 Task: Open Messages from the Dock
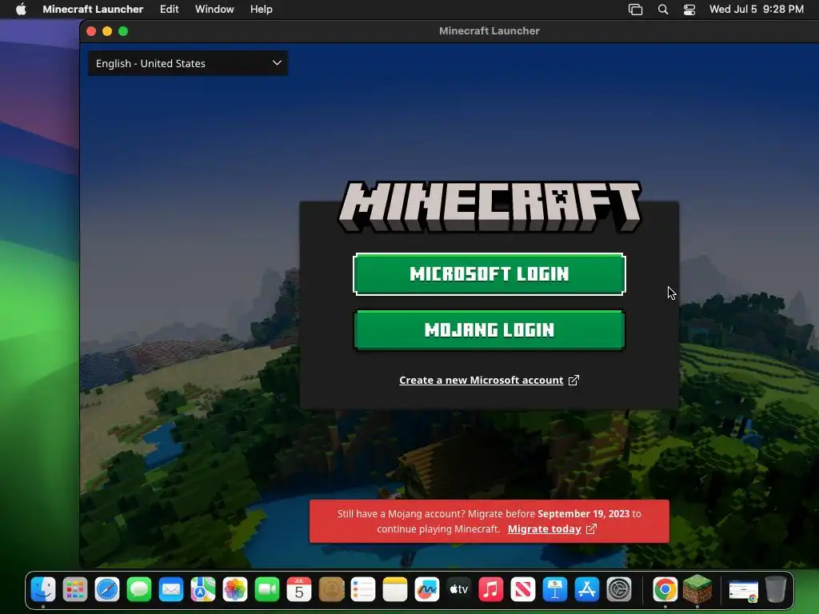pyautogui.click(x=139, y=589)
